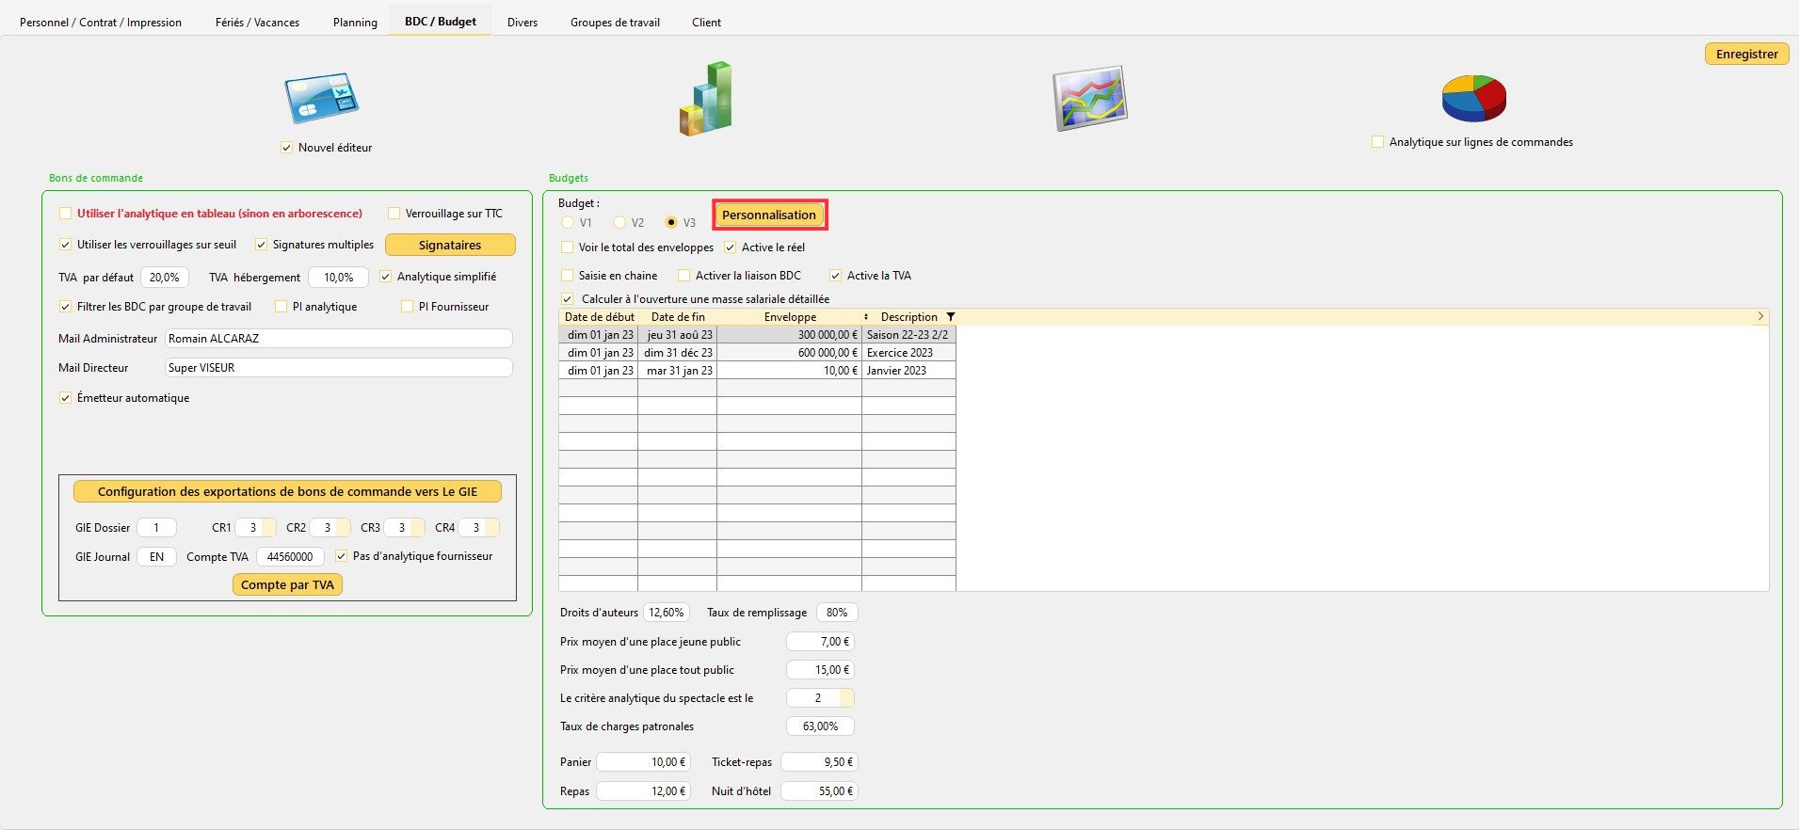The image size is (1800, 830).
Task: Open critère analytique du spectacle selector
Action: pos(845,698)
